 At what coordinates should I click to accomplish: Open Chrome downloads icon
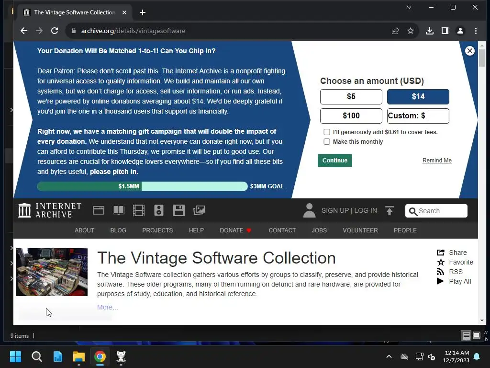430,31
